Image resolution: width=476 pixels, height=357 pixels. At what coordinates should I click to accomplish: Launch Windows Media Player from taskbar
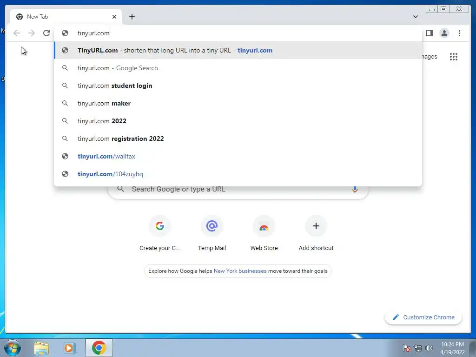tap(70, 348)
